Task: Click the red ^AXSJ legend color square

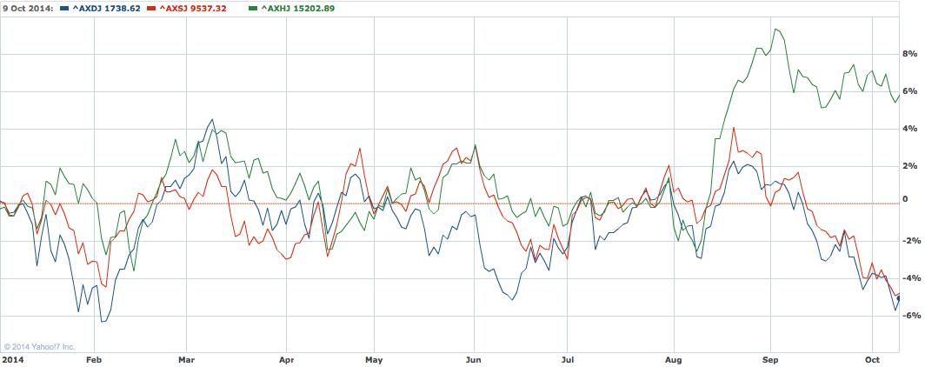Action: tap(150, 8)
